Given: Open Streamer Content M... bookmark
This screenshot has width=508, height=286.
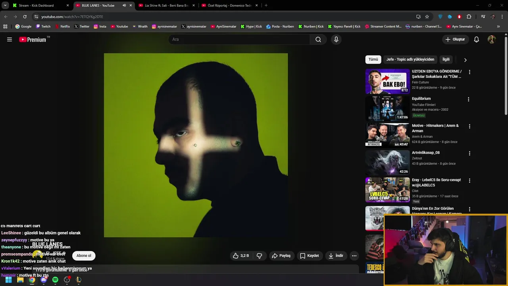Looking at the screenshot, I should (383, 27).
